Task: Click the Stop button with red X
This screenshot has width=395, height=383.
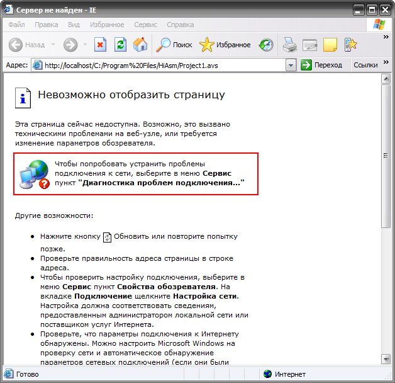Action: pyautogui.click(x=101, y=45)
